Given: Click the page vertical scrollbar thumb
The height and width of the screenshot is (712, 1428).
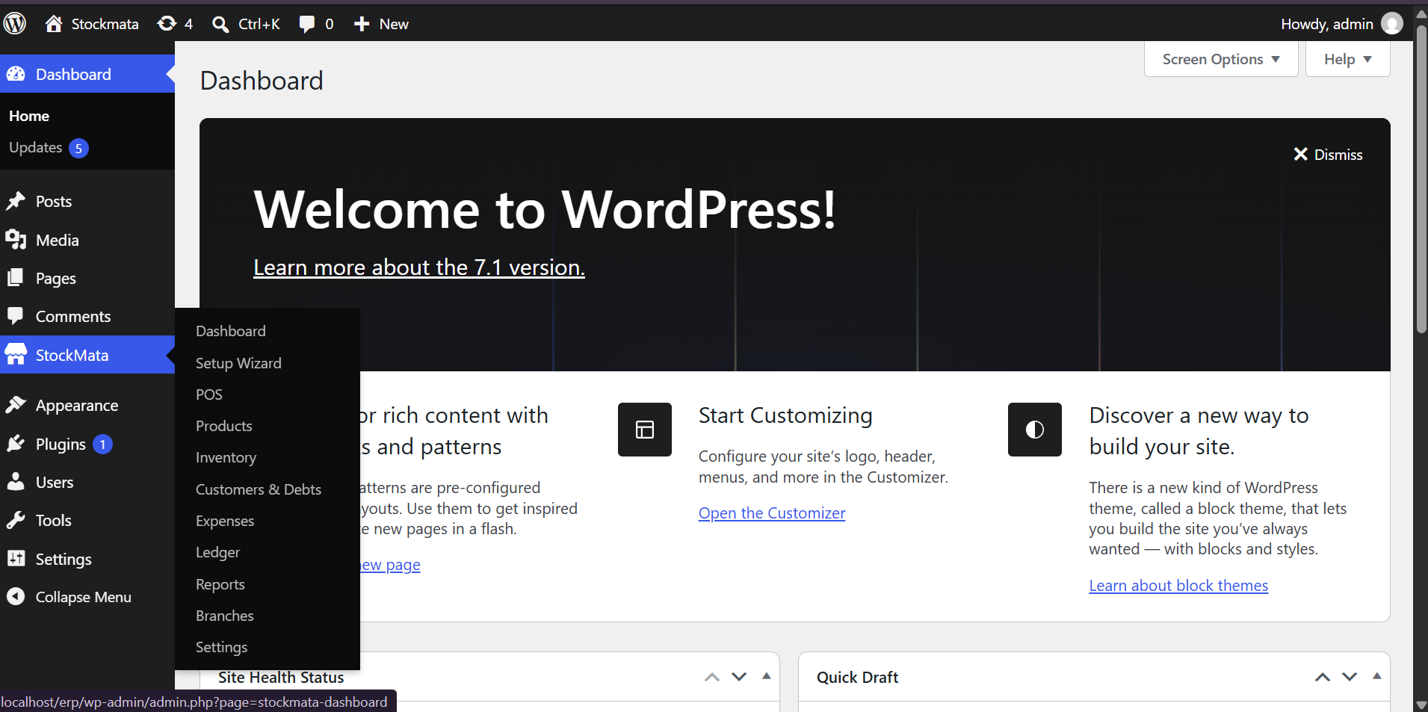Looking at the screenshot, I should tap(1421, 179).
